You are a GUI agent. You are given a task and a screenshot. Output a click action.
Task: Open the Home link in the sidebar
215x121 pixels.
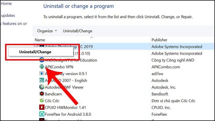pyautogui.click(x=6, y=3)
